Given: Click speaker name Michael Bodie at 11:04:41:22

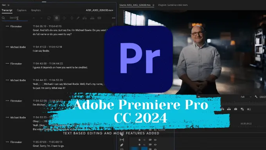Looking at the screenshot, I should click(x=18, y=47).
